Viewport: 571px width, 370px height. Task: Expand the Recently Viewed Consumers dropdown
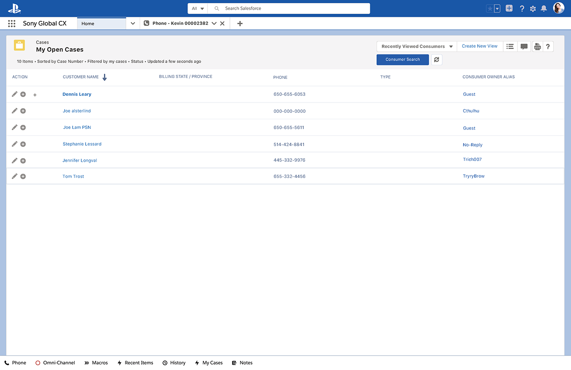[x=451, y=46]
